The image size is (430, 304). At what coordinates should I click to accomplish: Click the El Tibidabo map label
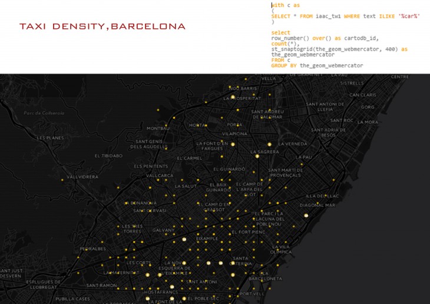coord(108,156)
